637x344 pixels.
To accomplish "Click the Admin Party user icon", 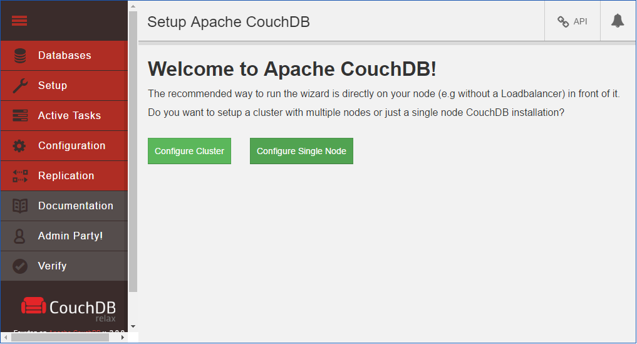I will click(x=20, y=236).
